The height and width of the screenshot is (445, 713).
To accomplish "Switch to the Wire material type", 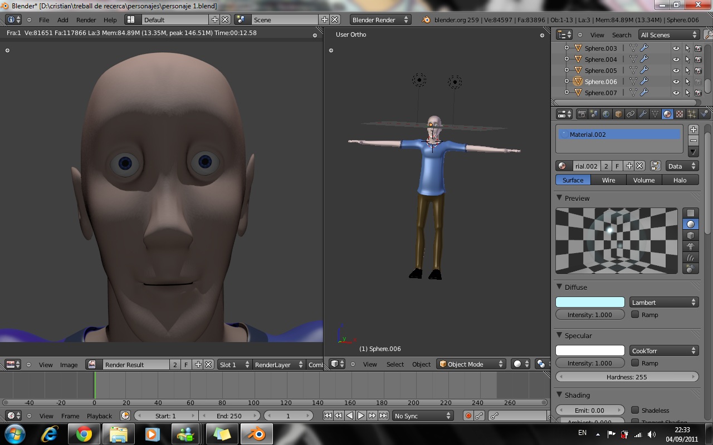I will pos(608,180).
